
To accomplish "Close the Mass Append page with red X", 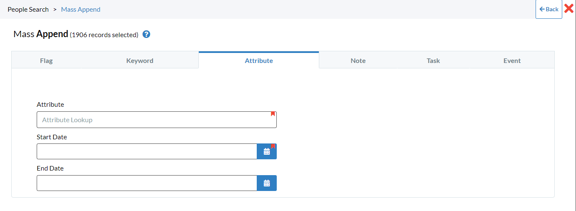I will (x=569, y=9).
